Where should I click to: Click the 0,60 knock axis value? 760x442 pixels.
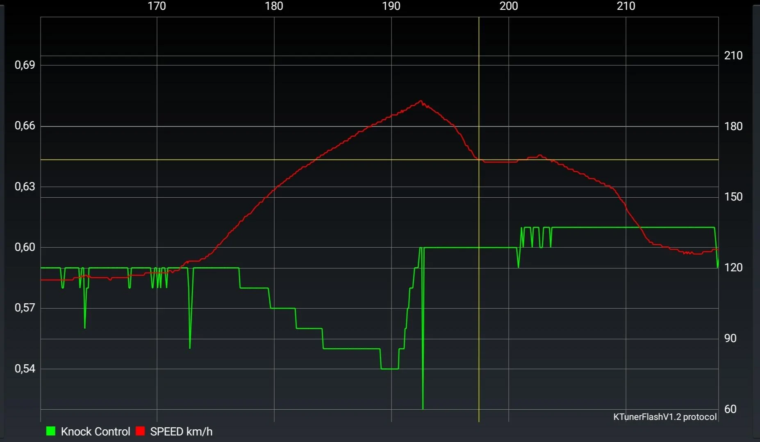[x=25, y=247]
